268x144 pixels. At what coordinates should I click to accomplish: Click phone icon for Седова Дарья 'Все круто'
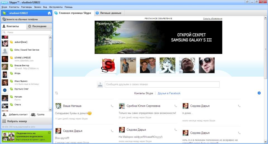(112, 131)
